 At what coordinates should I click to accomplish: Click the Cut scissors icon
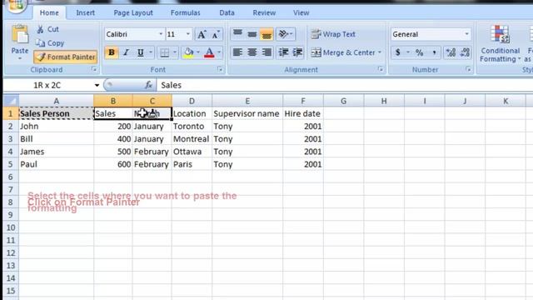coord(40,30)
